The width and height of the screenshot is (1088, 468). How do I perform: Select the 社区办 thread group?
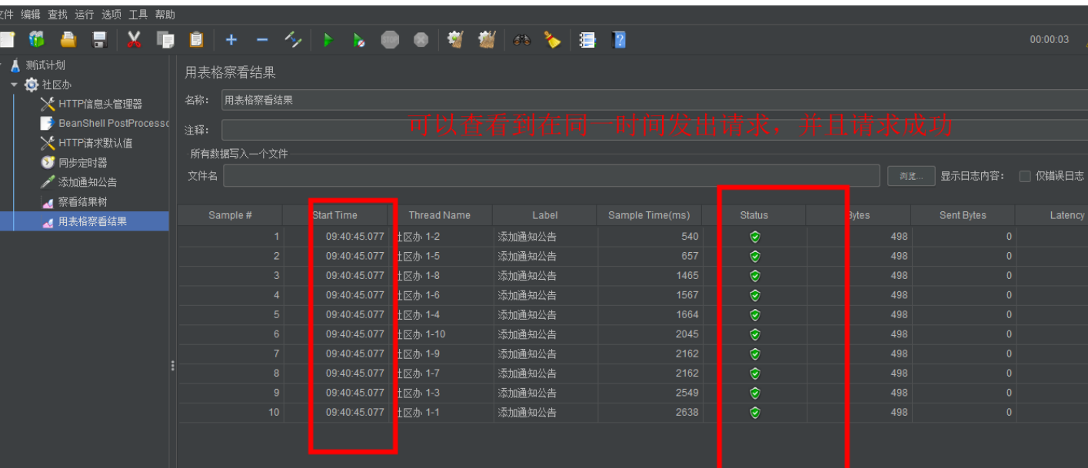pos(57,85)
